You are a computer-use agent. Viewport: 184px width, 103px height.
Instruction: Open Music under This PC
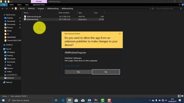pos(9,65)
